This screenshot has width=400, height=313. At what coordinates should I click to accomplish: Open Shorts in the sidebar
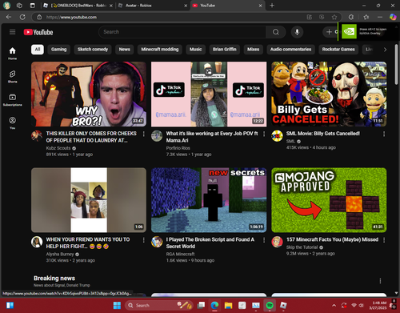tap(12, 77)
